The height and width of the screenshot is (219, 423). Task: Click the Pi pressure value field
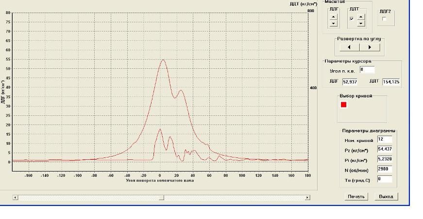pyautogui.click(x=384, y=159)
